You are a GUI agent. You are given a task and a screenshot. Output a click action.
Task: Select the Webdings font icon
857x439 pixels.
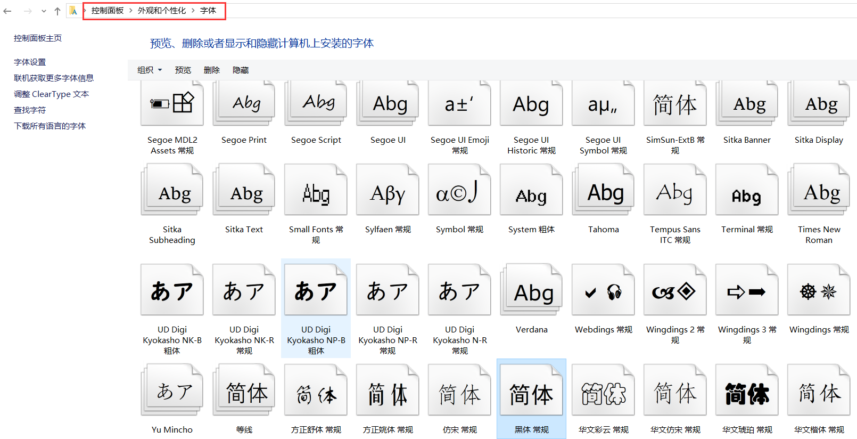point(603,290)
